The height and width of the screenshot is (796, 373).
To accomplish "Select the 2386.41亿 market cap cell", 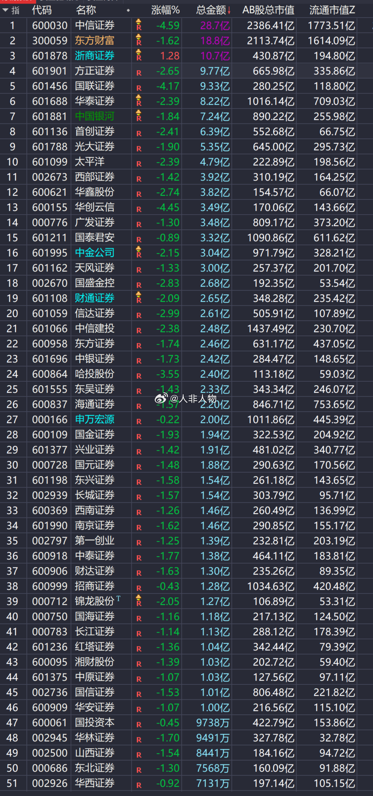I will click(271, 25).
